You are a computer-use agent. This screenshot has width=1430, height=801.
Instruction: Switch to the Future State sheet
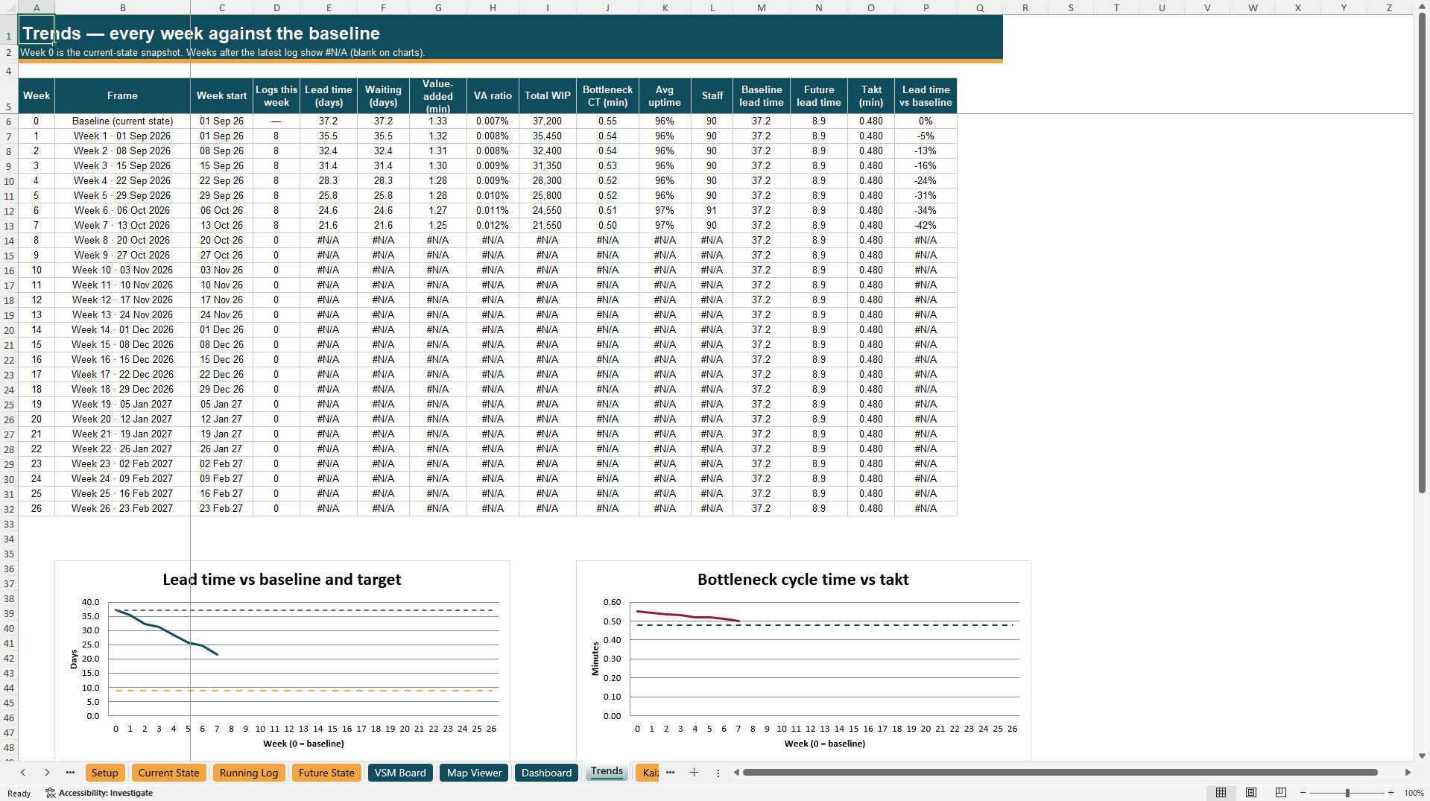tap(326, 773)
